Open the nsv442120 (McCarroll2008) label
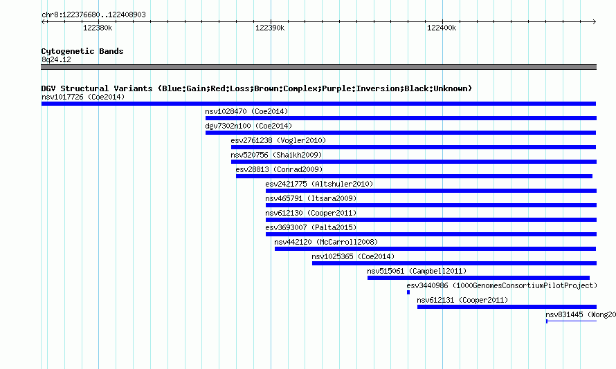The width and height of the screenshot is (616, 369). 326,242
